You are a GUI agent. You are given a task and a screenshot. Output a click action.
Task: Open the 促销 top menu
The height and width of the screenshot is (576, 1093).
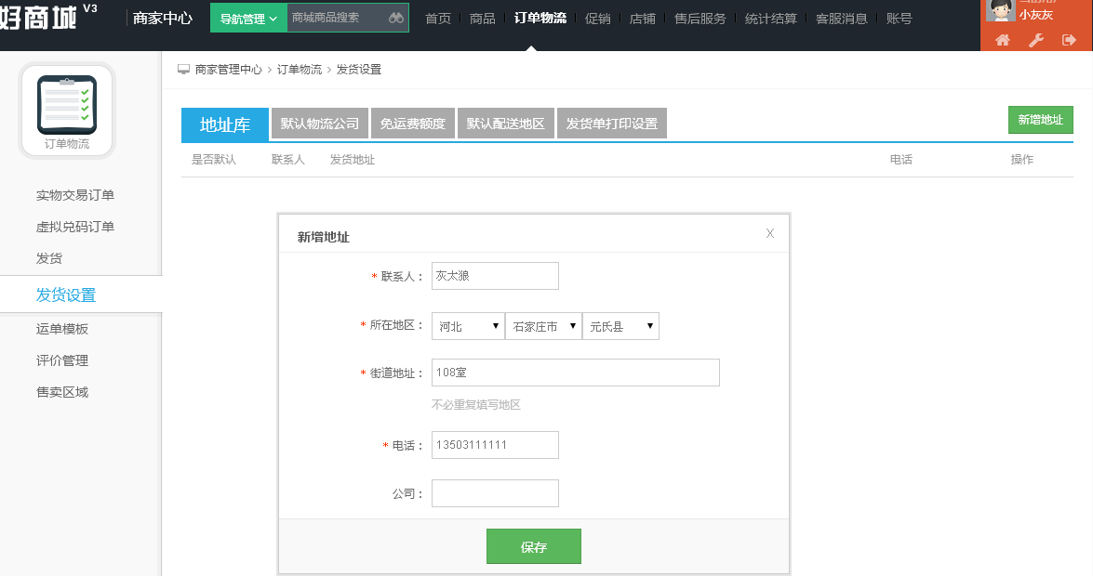pyautogui.click(x=597, y=18)
